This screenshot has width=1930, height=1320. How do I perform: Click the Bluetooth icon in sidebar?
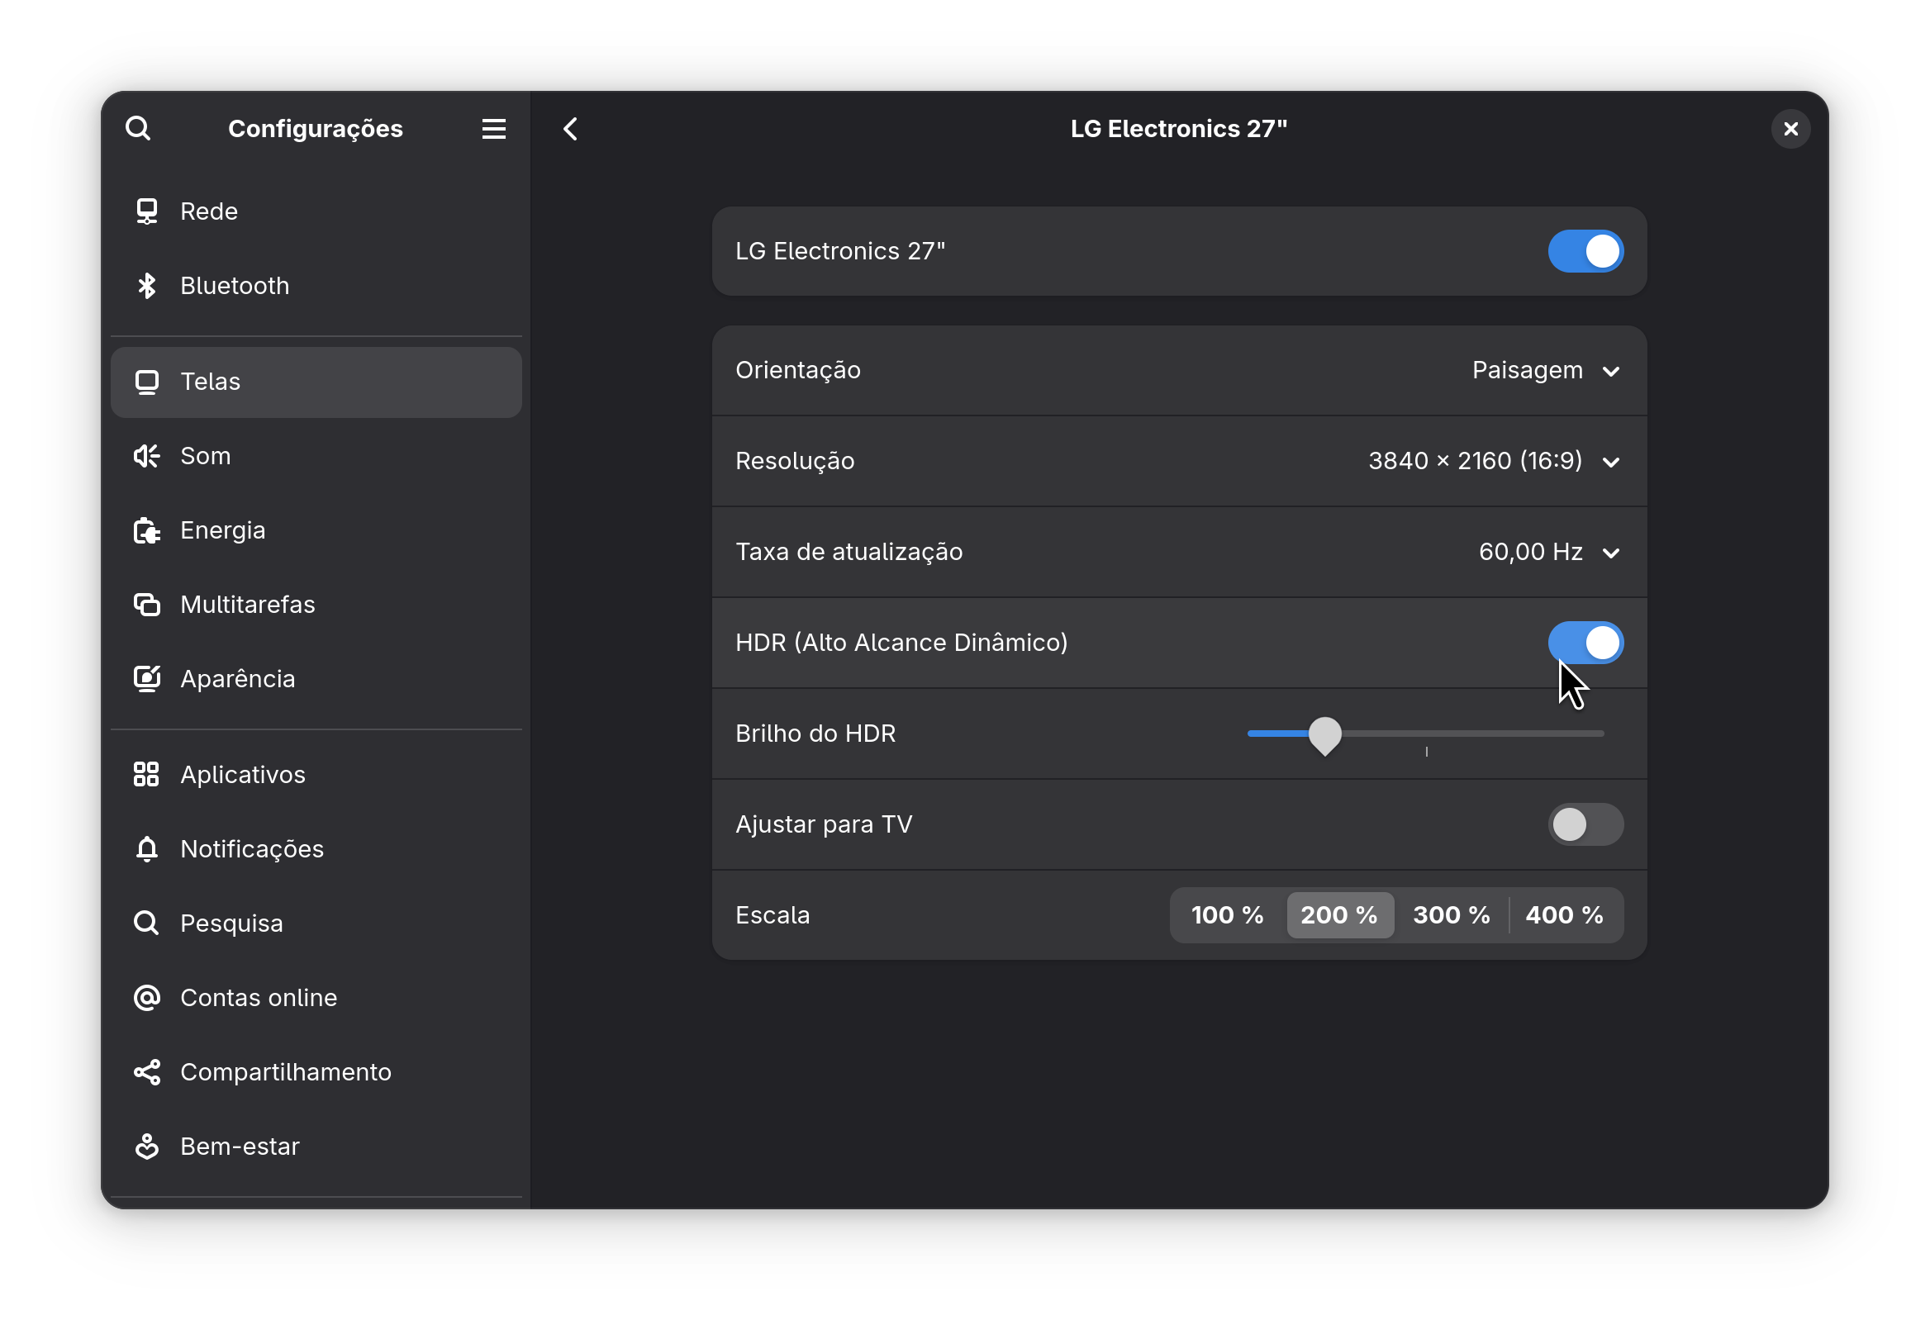point(147,286)
